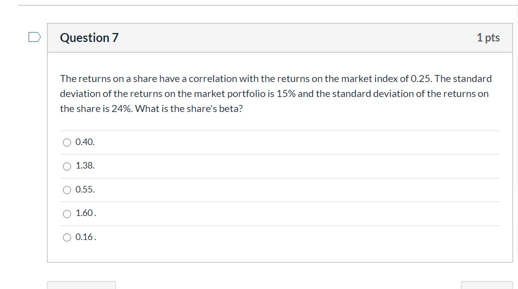Click the '1 pts' points label

[488, 37]
